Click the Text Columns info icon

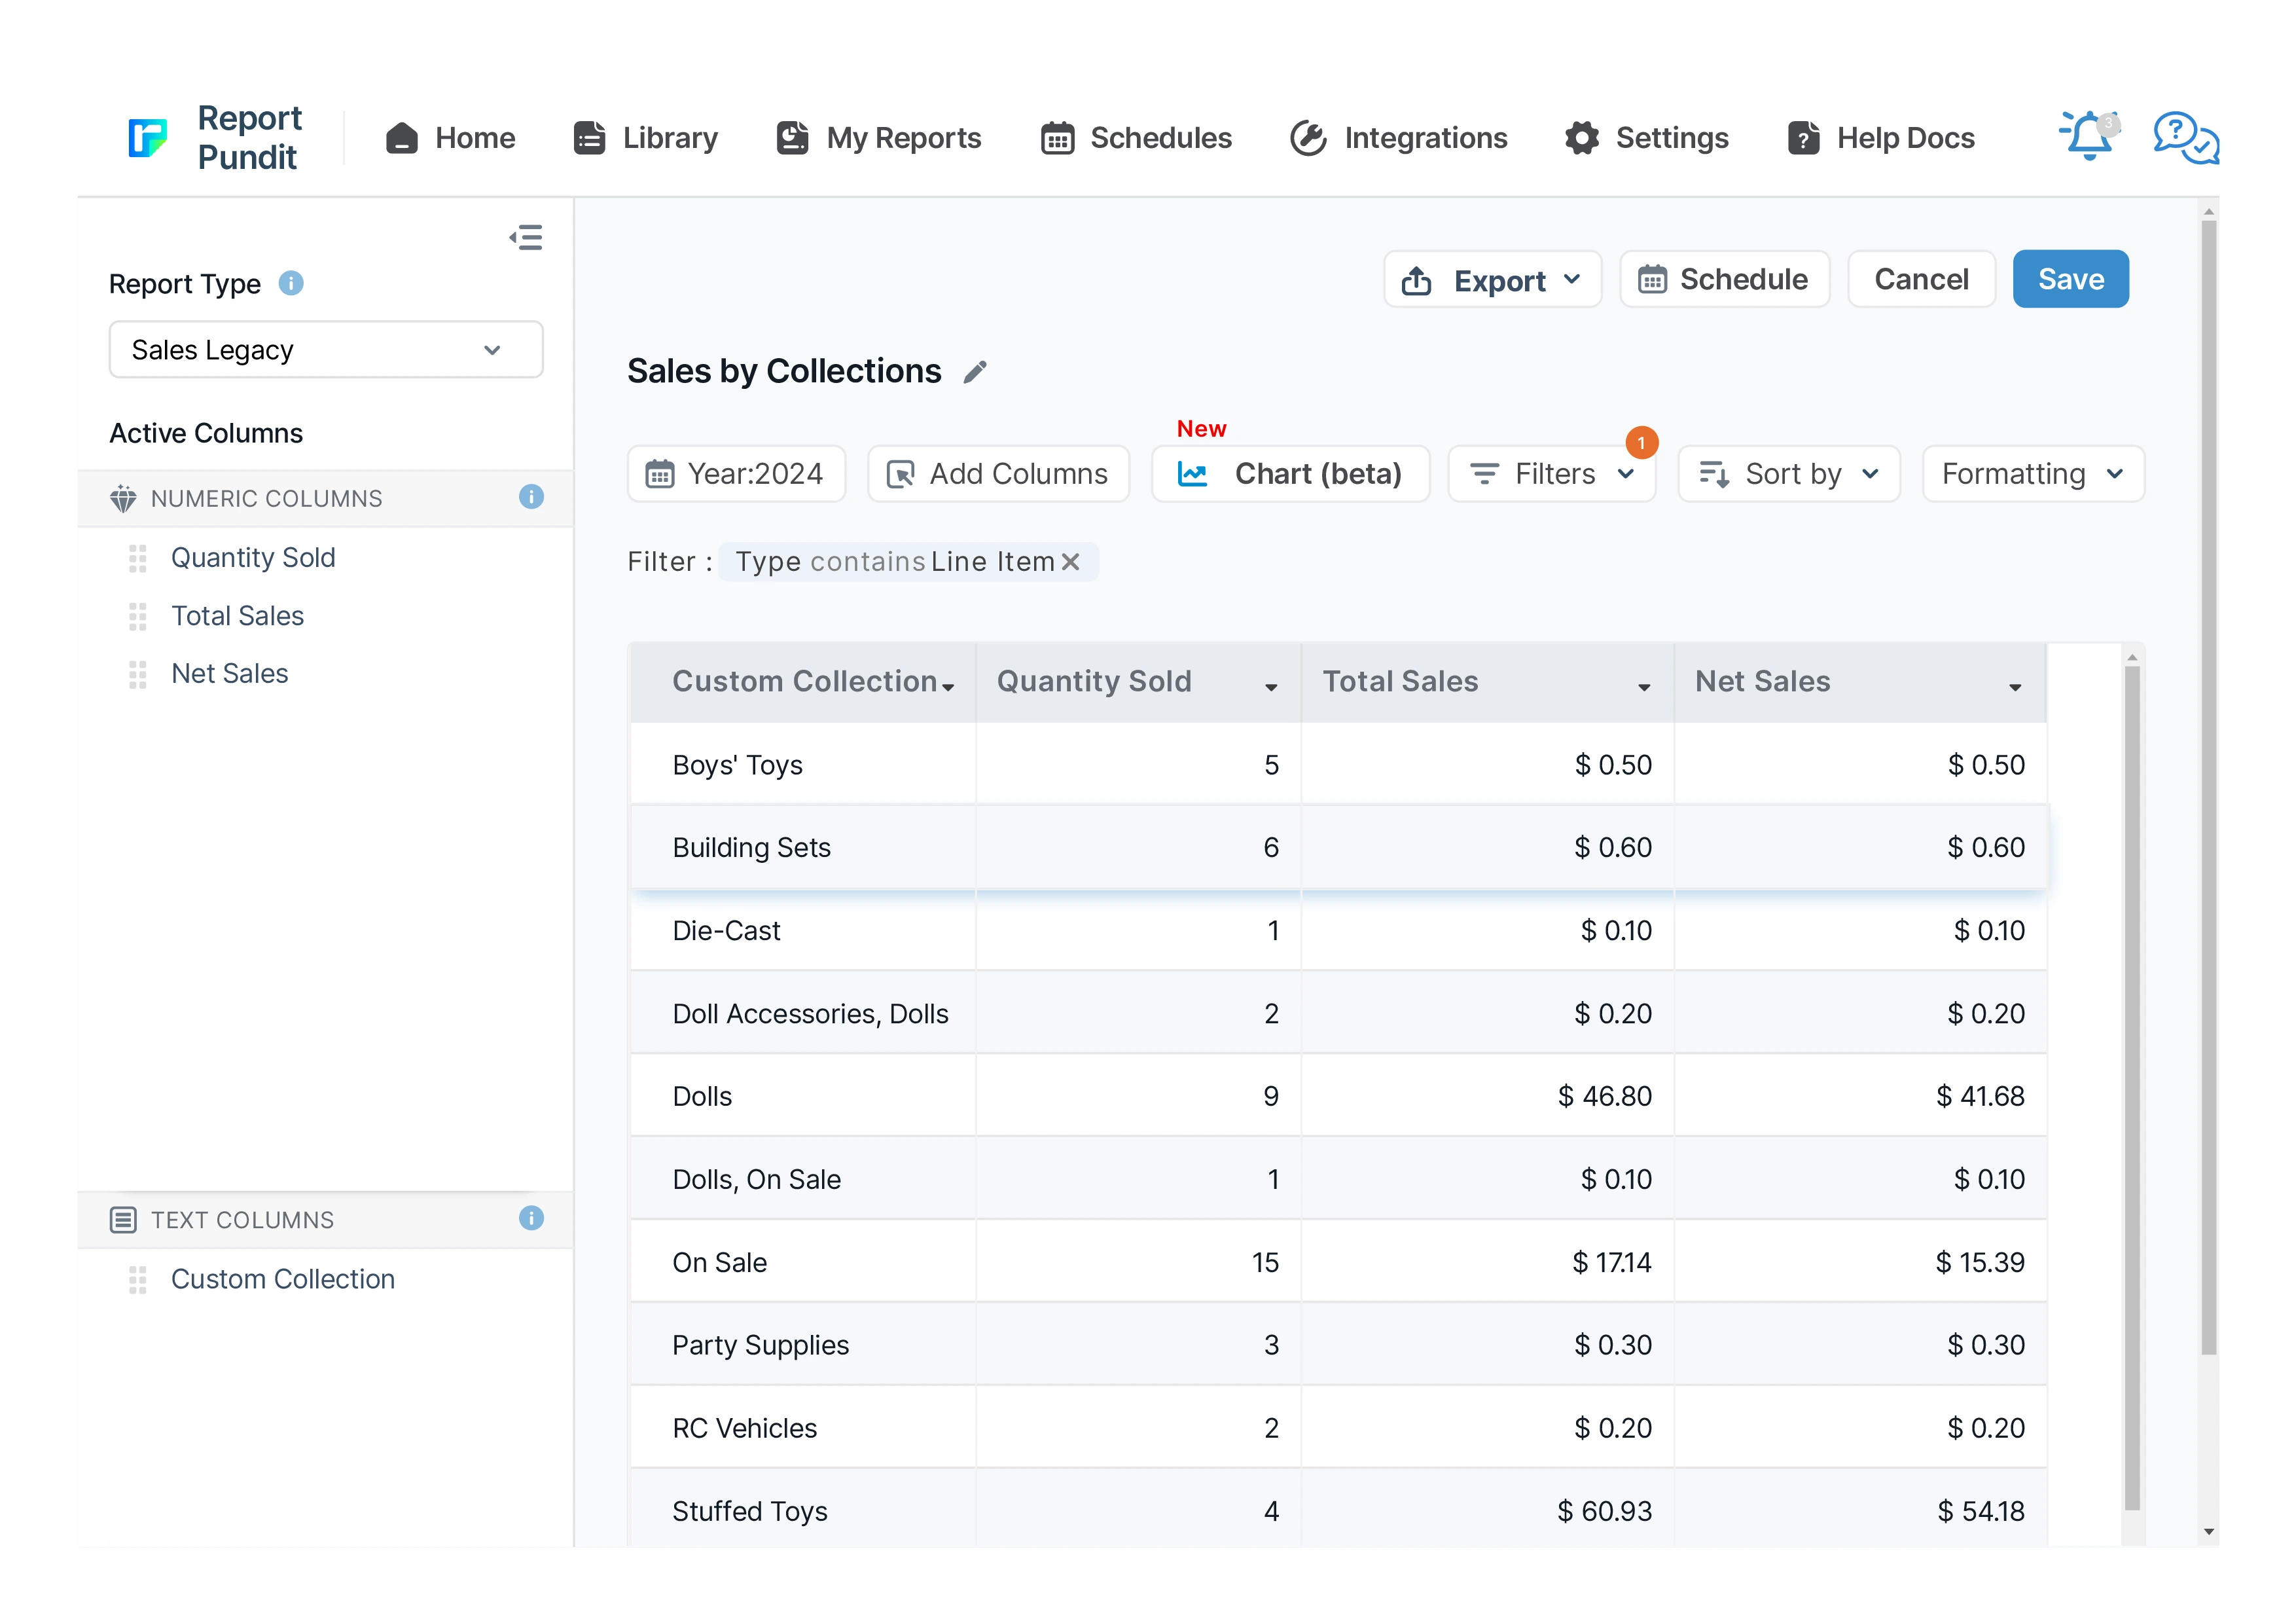(531, 1218)
